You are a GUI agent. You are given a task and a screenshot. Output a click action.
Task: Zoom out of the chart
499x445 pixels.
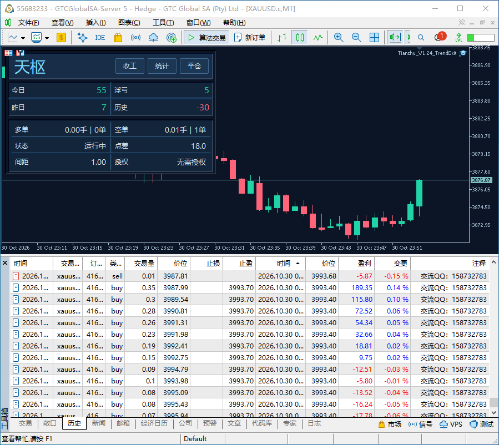356,38
